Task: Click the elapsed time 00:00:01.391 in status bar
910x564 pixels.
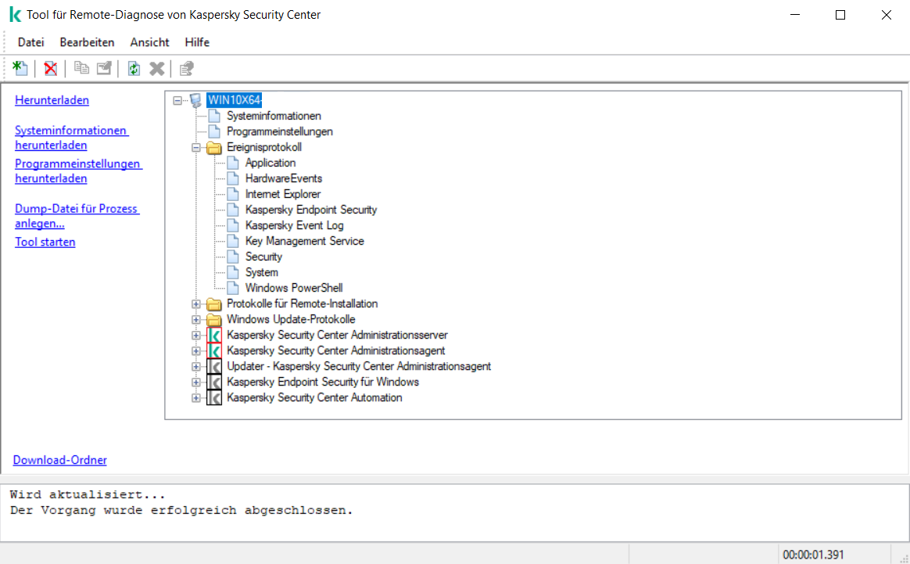Action: 813,555
